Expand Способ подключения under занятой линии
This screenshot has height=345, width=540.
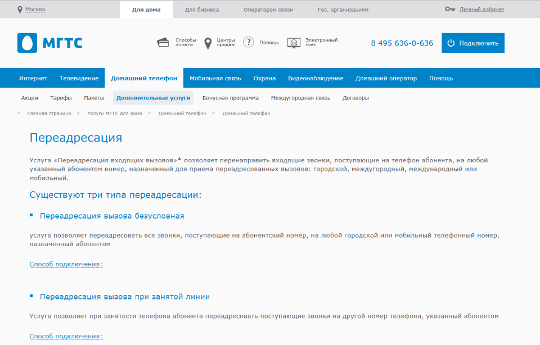[66, 336]
